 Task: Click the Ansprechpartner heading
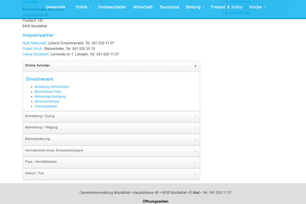38,35
